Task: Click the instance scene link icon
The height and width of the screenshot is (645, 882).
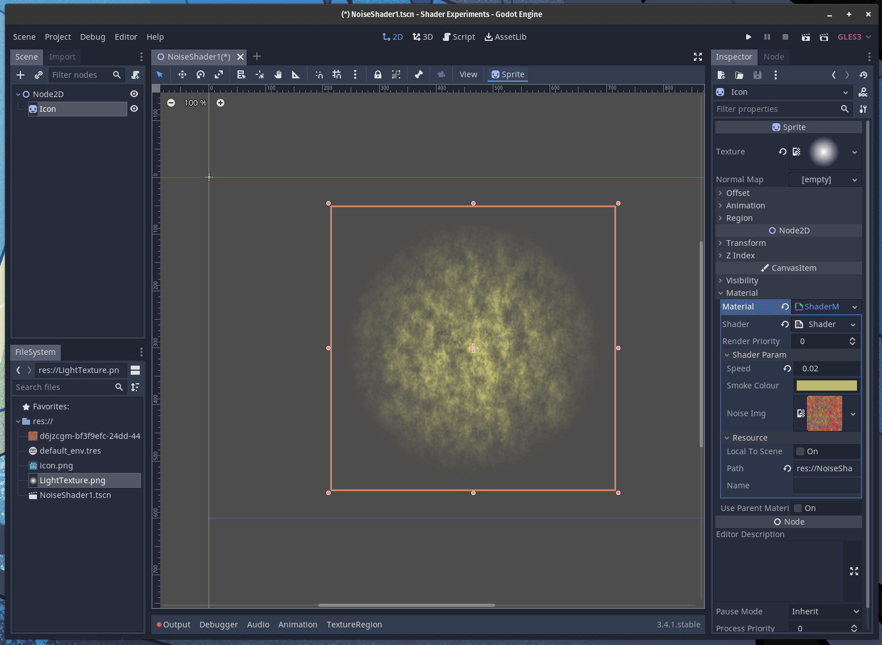Action: (38, 75)
